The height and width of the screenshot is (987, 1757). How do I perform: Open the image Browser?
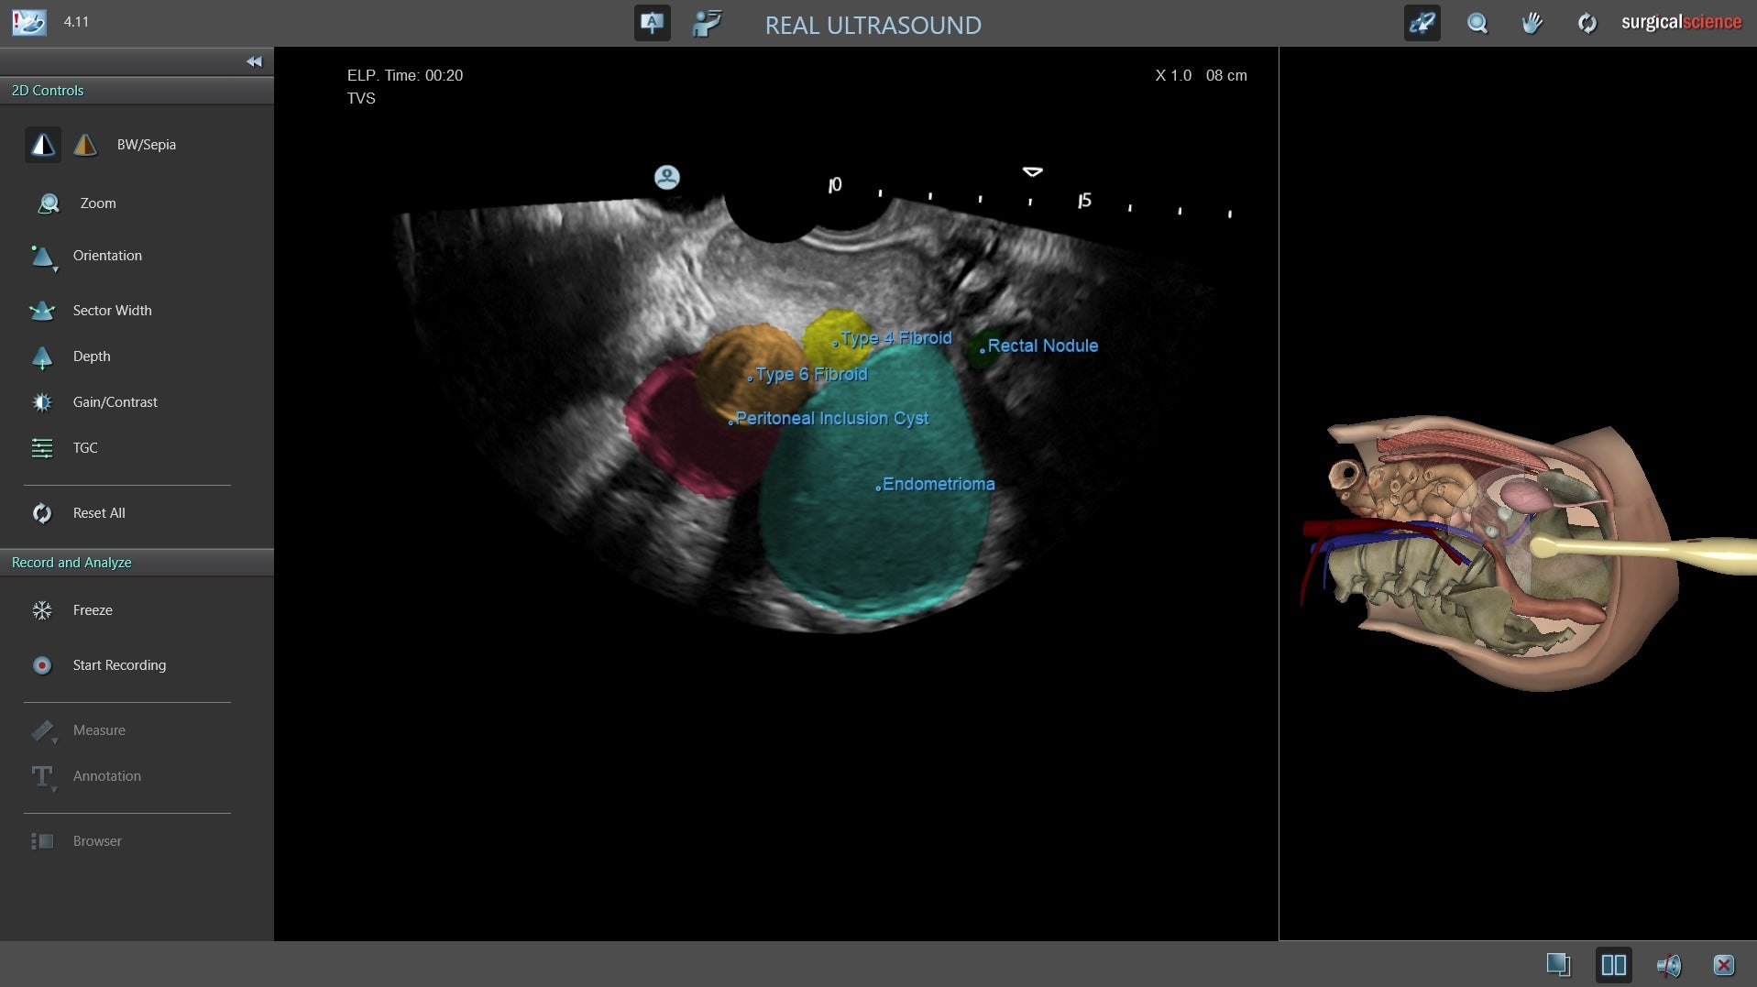[x=43, y=841]
